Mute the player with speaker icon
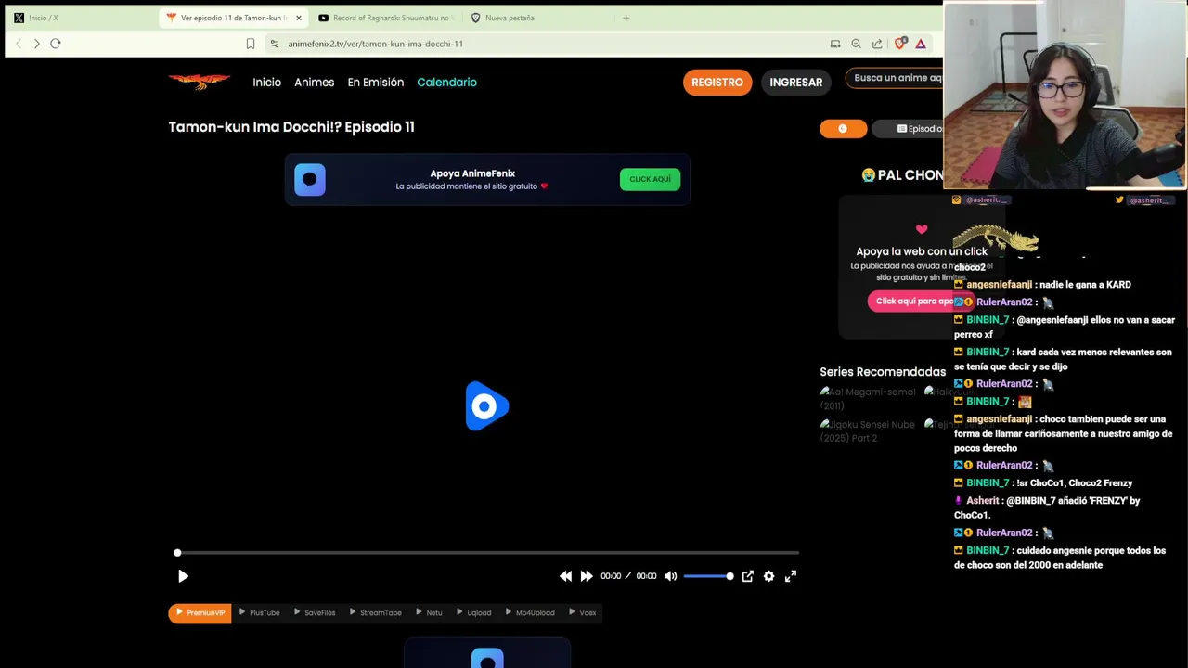 pyautogui.click(x=670, y=576)
